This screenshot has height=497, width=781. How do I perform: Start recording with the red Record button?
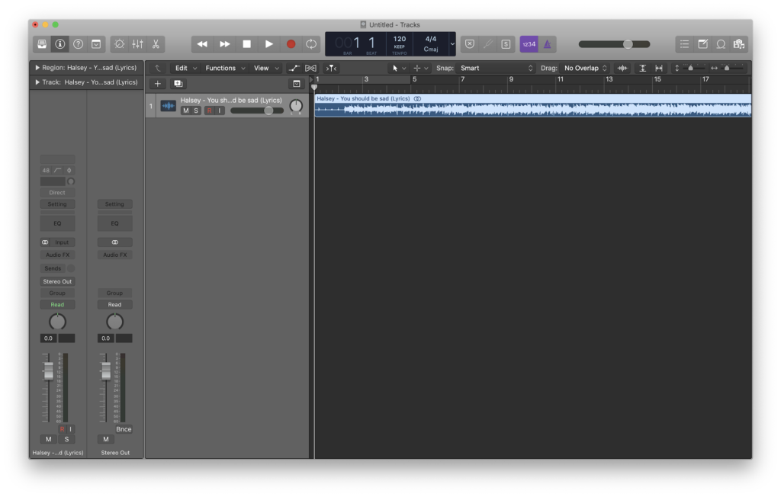click(x=291, y=44)
